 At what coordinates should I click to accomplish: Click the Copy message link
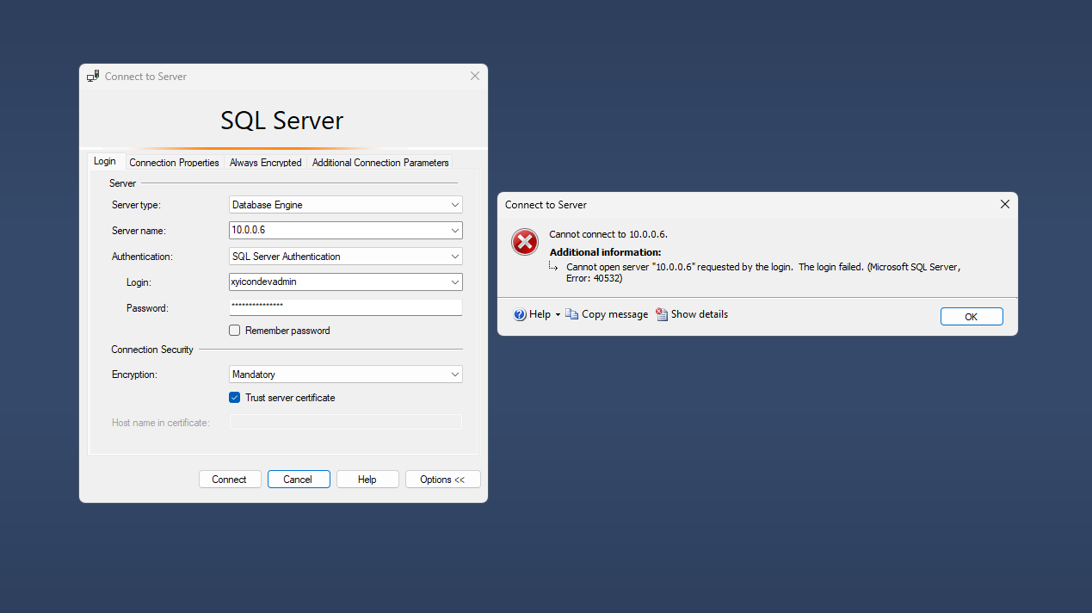(614, 315)
